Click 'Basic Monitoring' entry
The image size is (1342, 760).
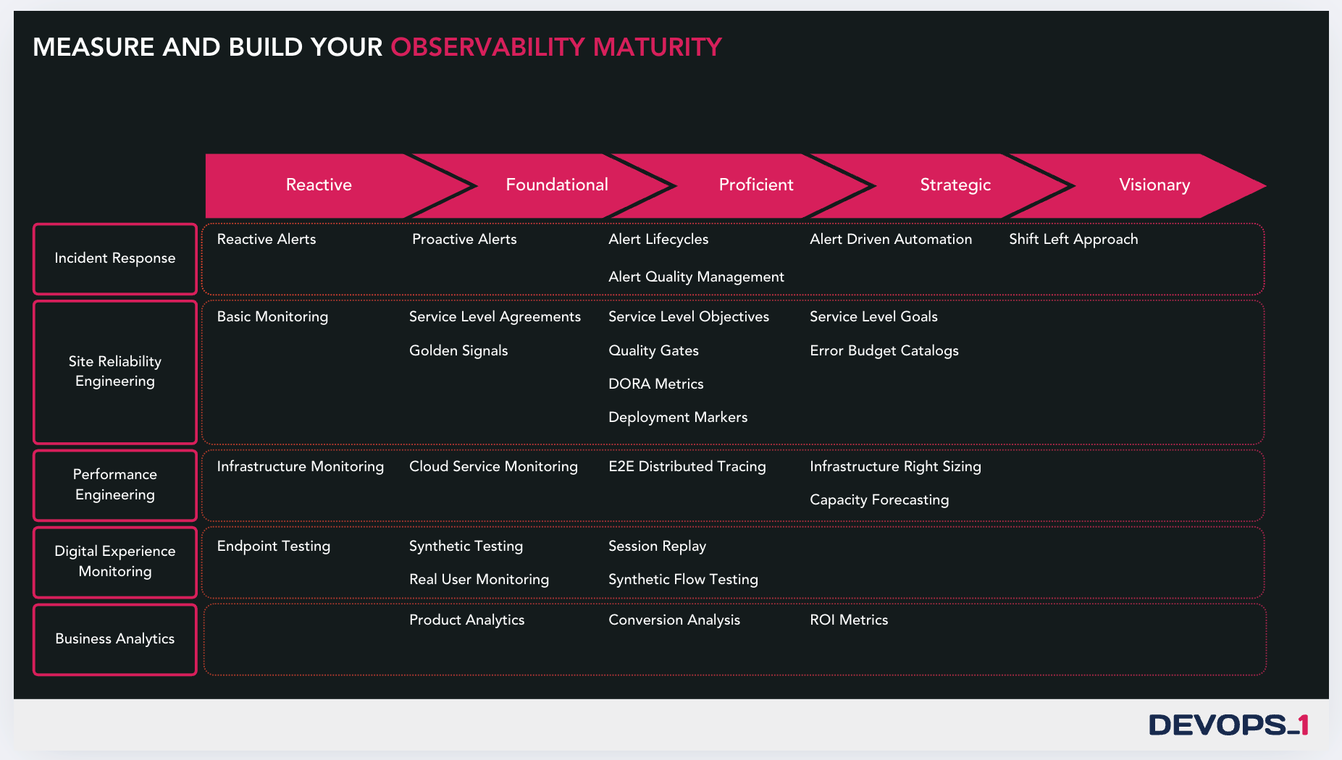click(x=272, y=317)
